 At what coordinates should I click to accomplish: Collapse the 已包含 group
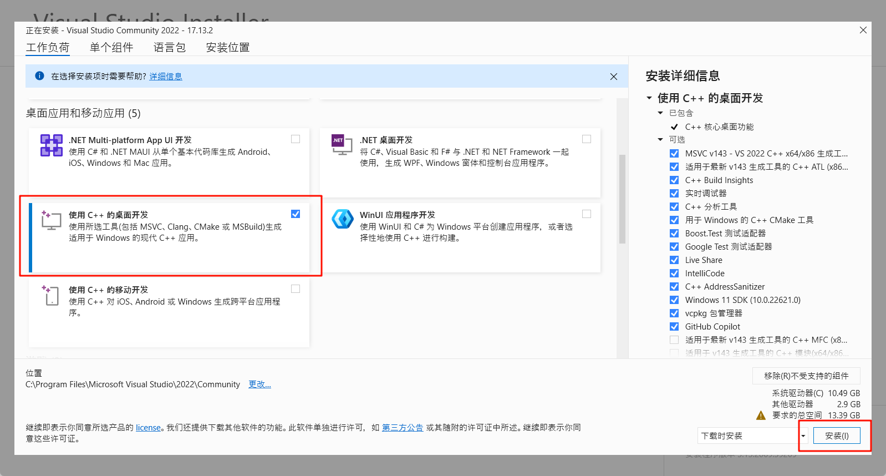[x=660, y=113]
